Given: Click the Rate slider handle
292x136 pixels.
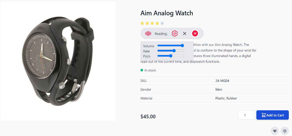Looking at the screenshot, I should coord(174,51).
